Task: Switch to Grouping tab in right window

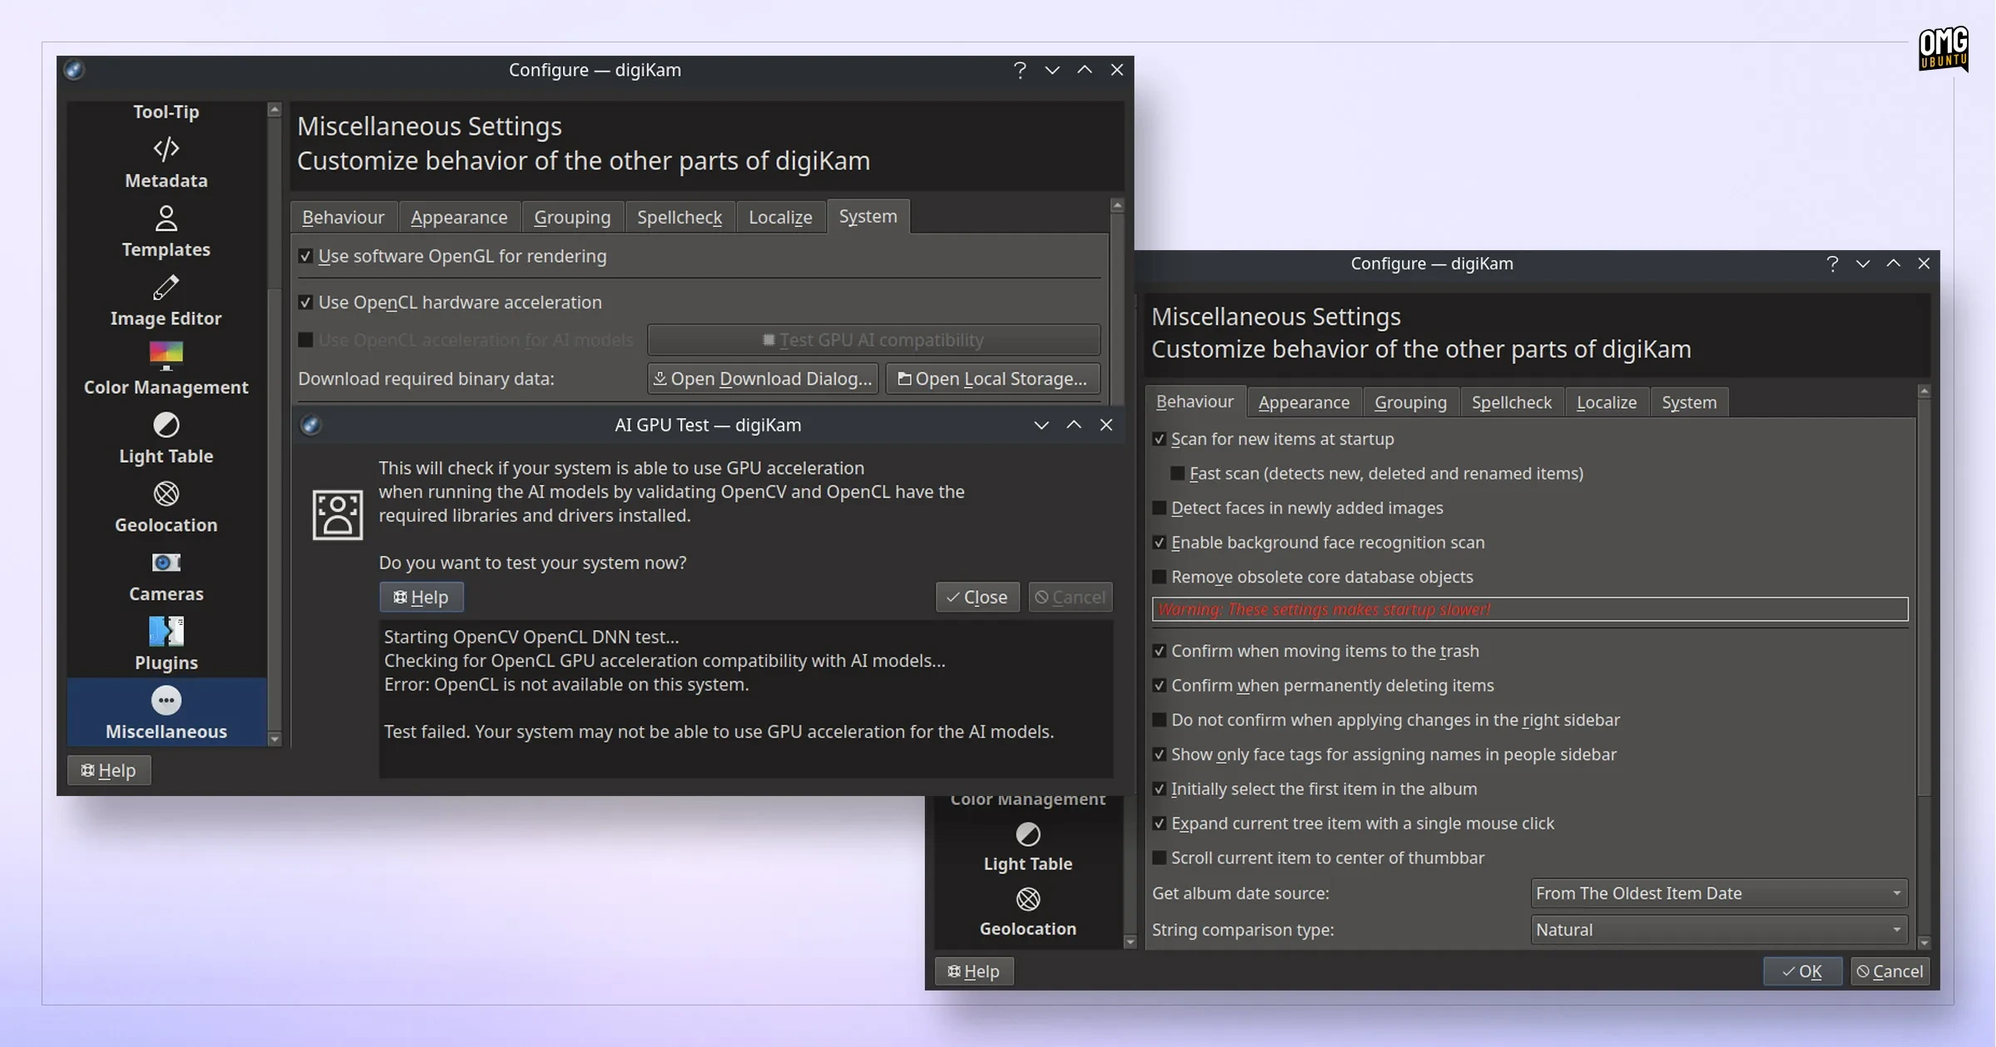Action: [x=1411, y=402]
